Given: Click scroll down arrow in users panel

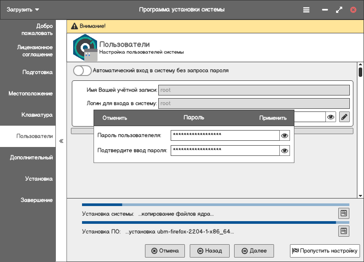Looking at the screenshot, I should point(360,195).
